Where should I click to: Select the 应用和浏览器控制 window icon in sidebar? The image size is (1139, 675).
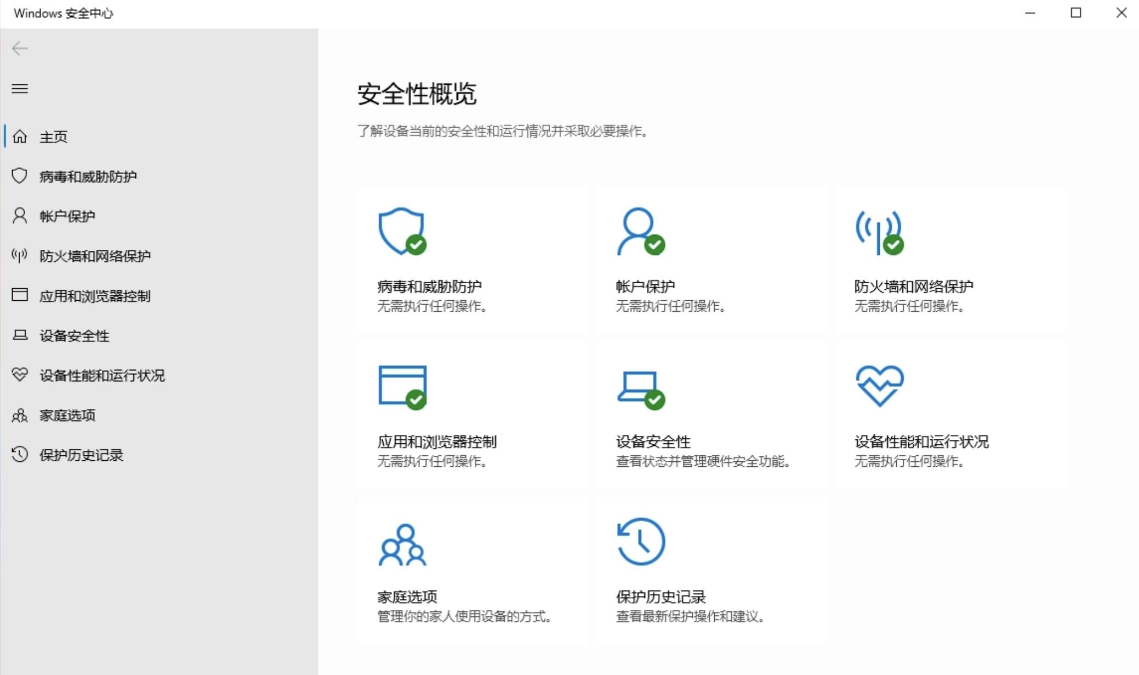click(20, 295)
